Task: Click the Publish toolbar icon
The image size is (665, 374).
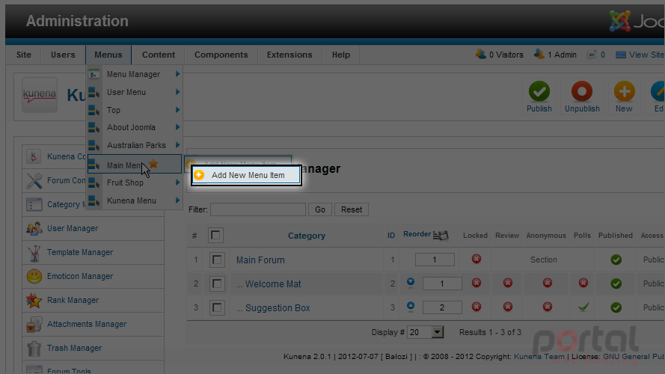Action: point(539,97)
